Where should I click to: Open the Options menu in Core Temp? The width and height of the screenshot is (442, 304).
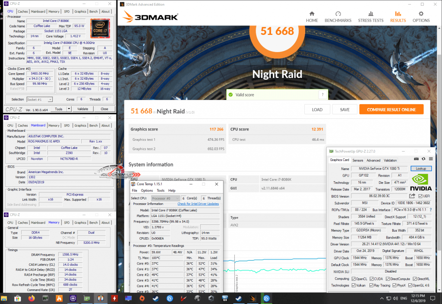pyautogui.click(x=147, y=190)
